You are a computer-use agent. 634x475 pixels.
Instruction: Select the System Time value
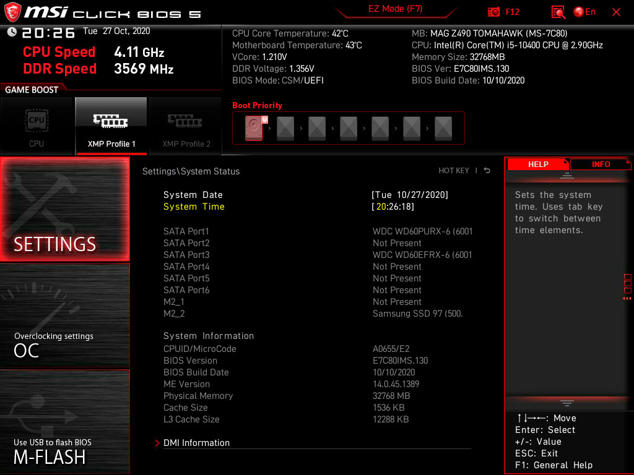(393, 207)
